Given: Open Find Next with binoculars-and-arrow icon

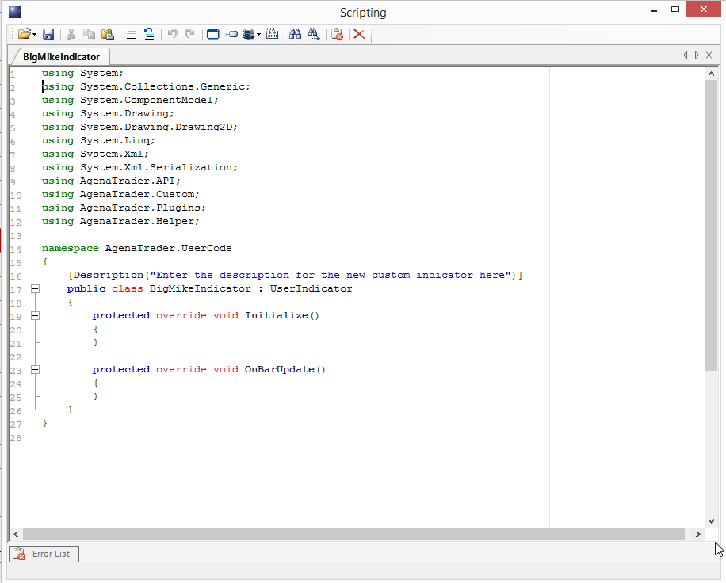Looking at the screenshot, I should [314, 34].
